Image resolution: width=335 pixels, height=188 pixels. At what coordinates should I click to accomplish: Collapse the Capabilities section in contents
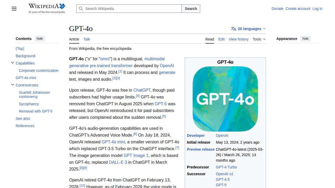click(x=12, y=63)
